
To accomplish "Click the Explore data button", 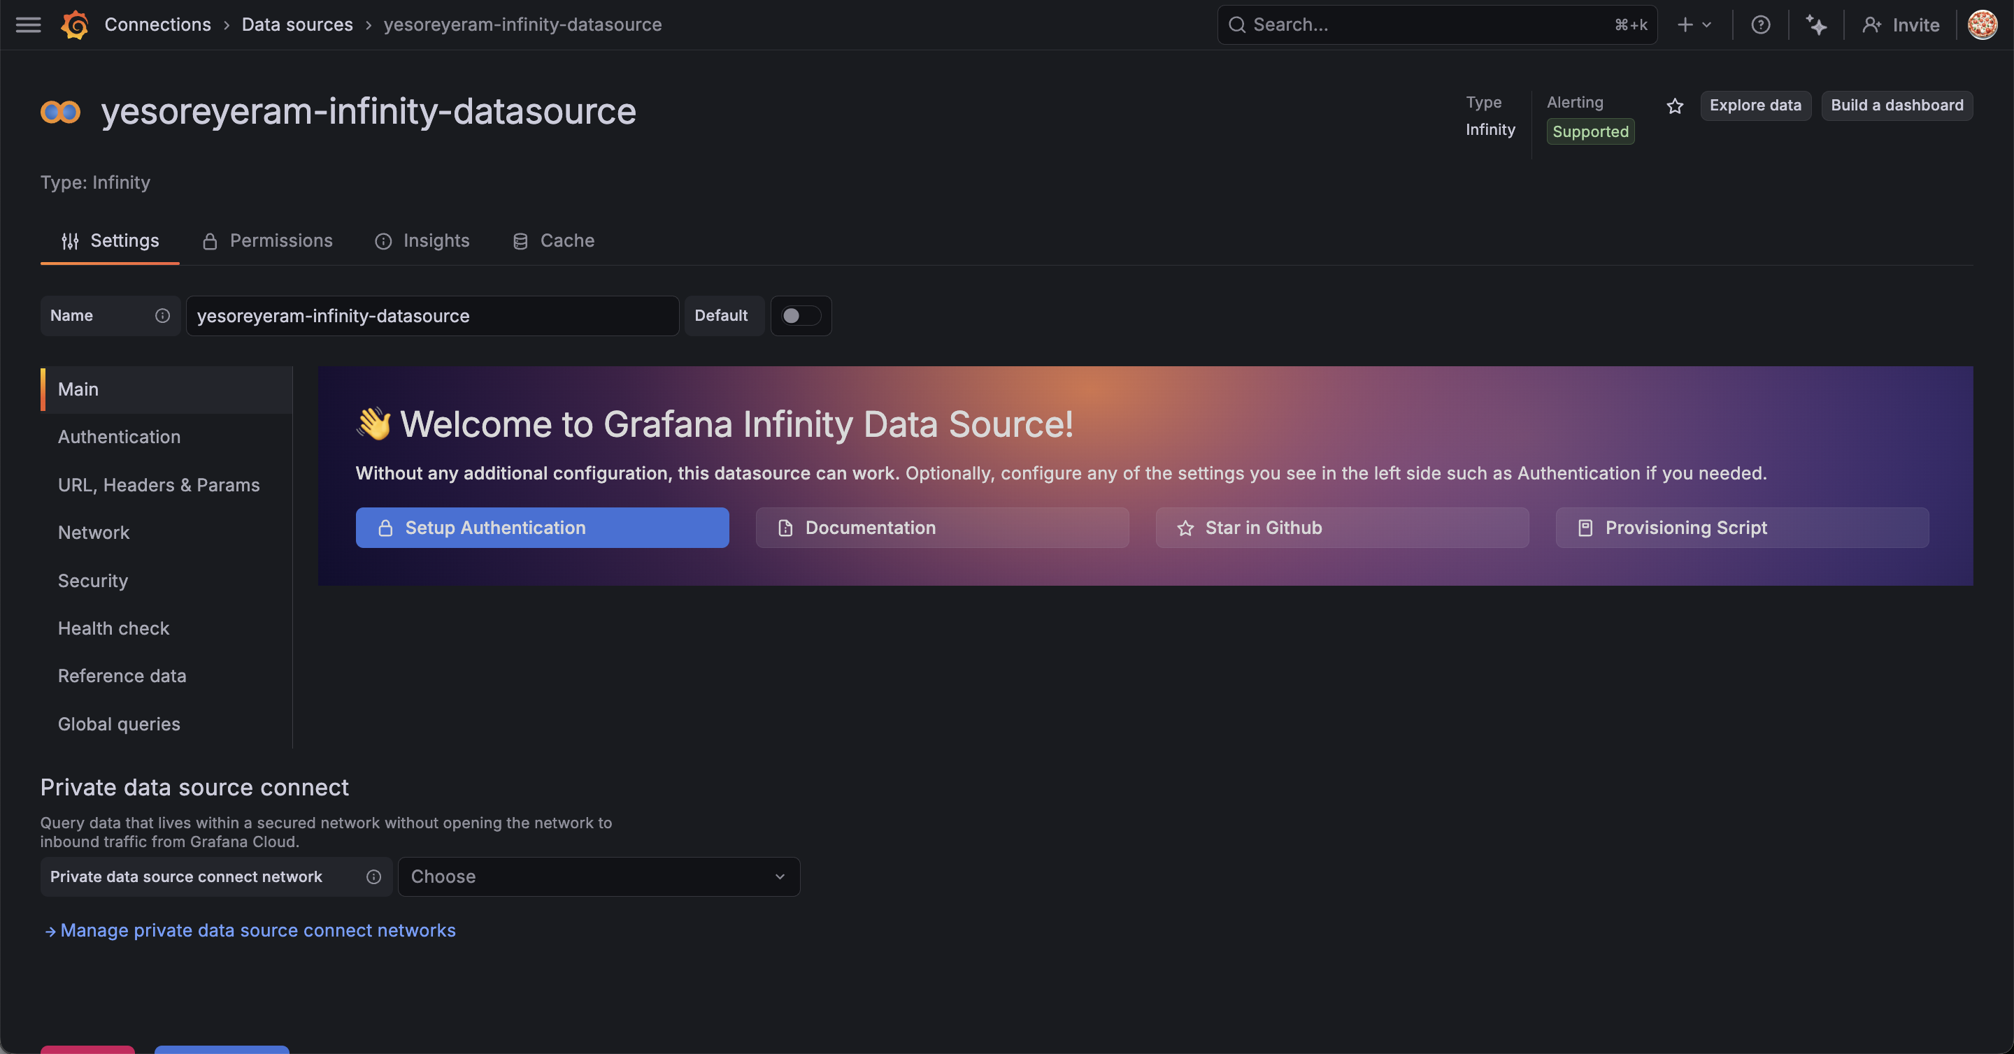I will [1755, 106].
